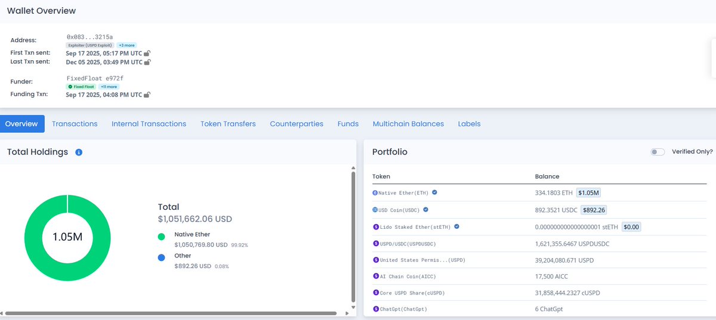Expand the +11 more funder labels
This screenshot has width=716, height=320.
109,86
